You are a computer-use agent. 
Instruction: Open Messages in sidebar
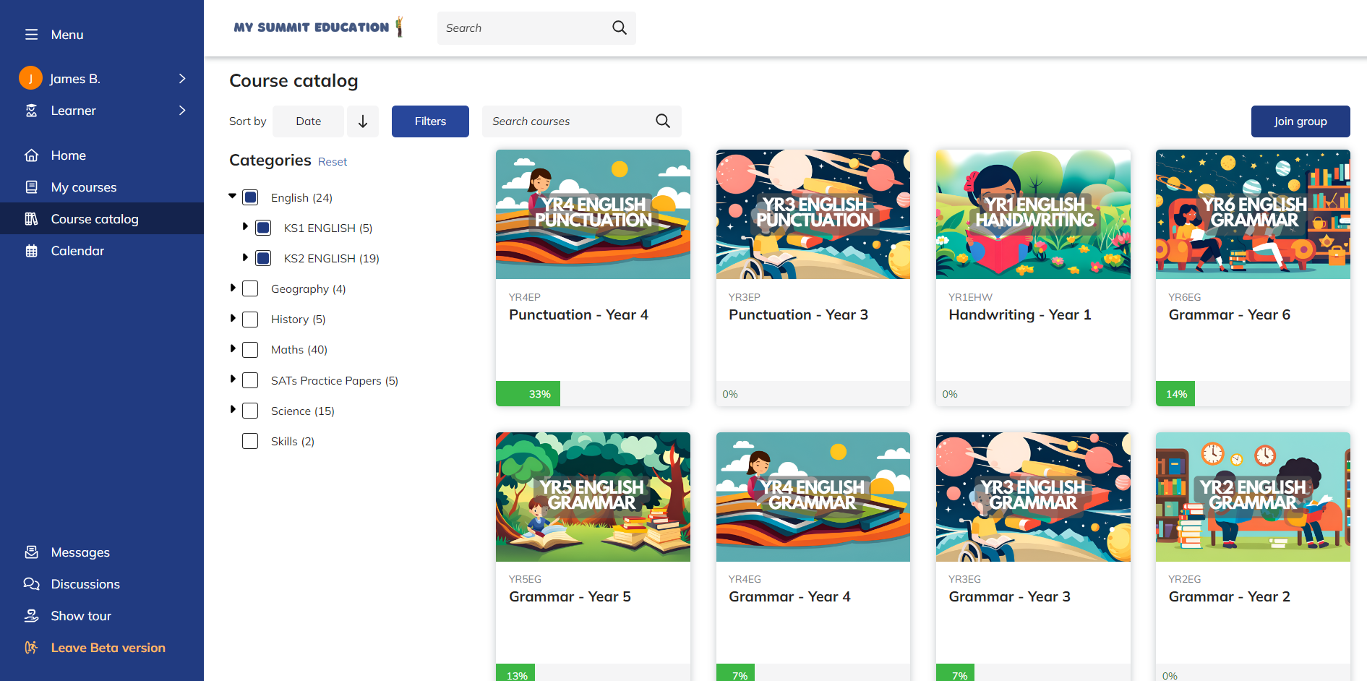[x=102, y=552]
